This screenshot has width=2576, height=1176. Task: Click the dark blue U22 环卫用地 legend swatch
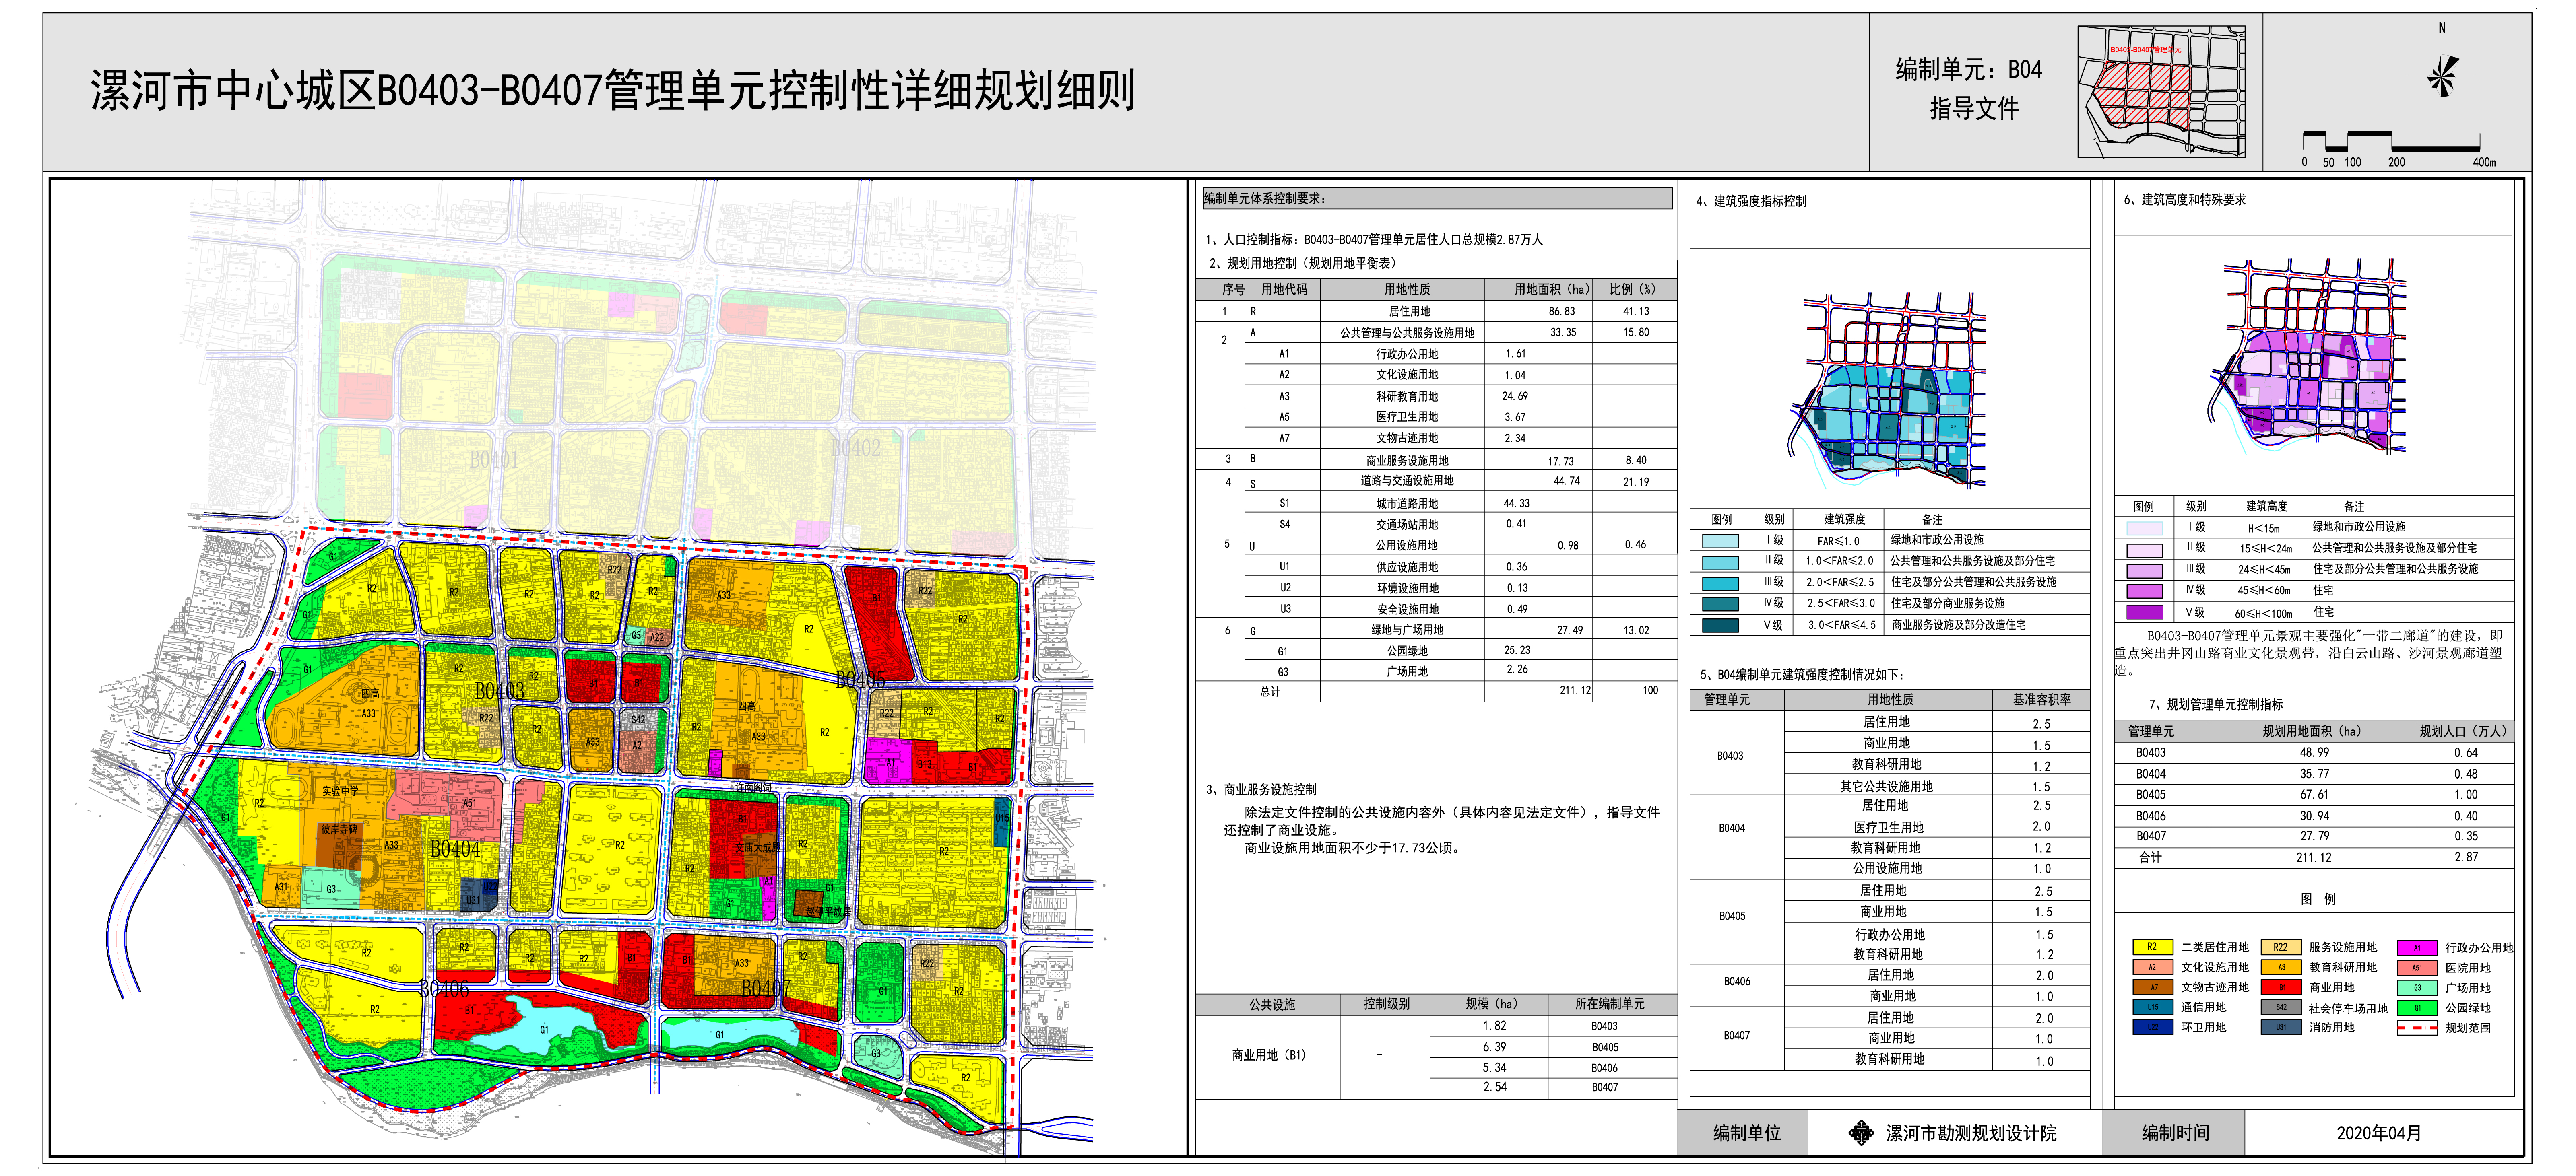tap(2152, 1028)
